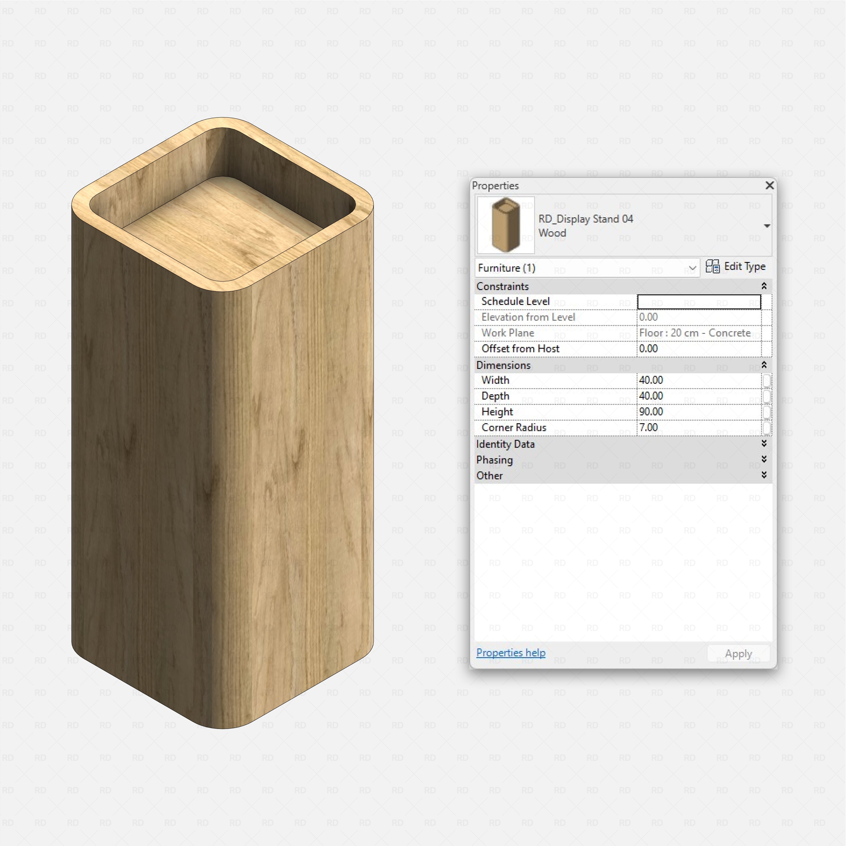This screenshot has height=846, width=846.
Task: Click the Wood type name text
Action: [552, 233]
